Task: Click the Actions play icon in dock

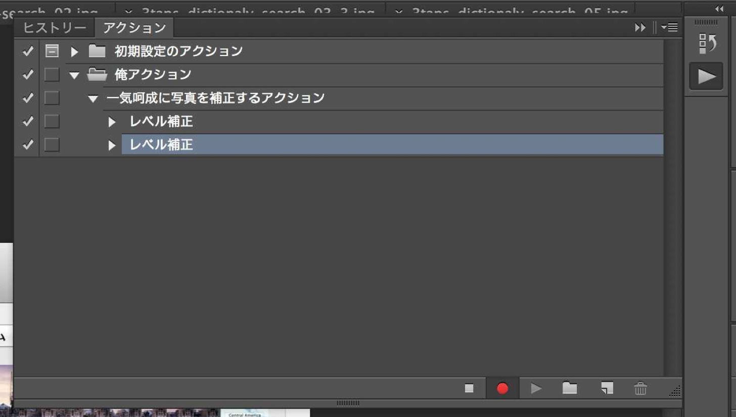Action: 707,77
